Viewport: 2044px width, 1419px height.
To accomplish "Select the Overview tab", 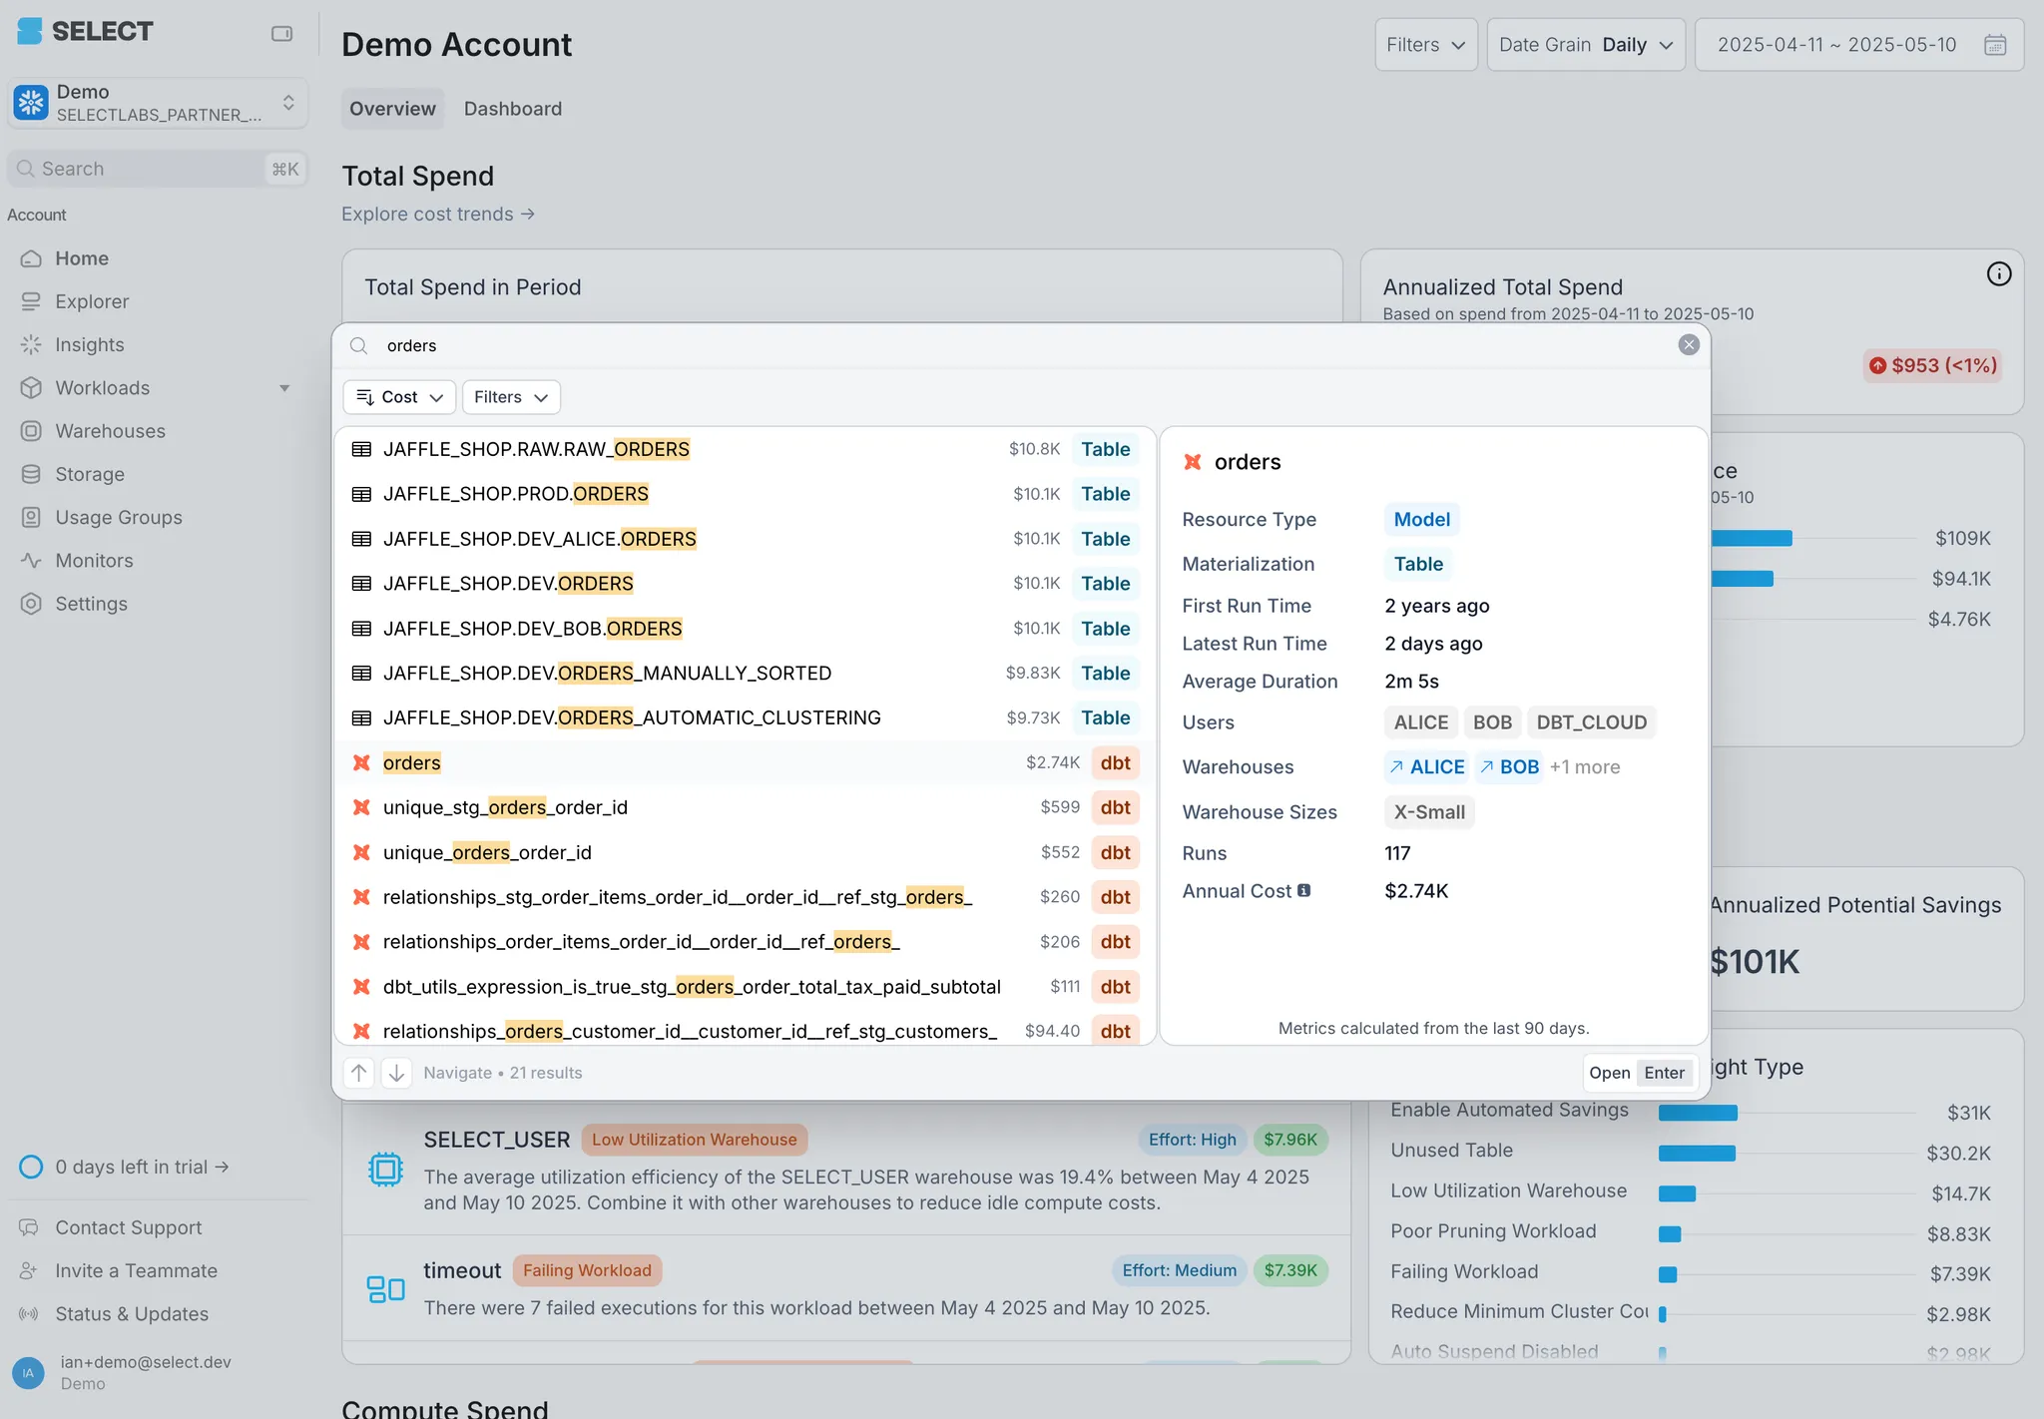I will click(x=392, y=109).
